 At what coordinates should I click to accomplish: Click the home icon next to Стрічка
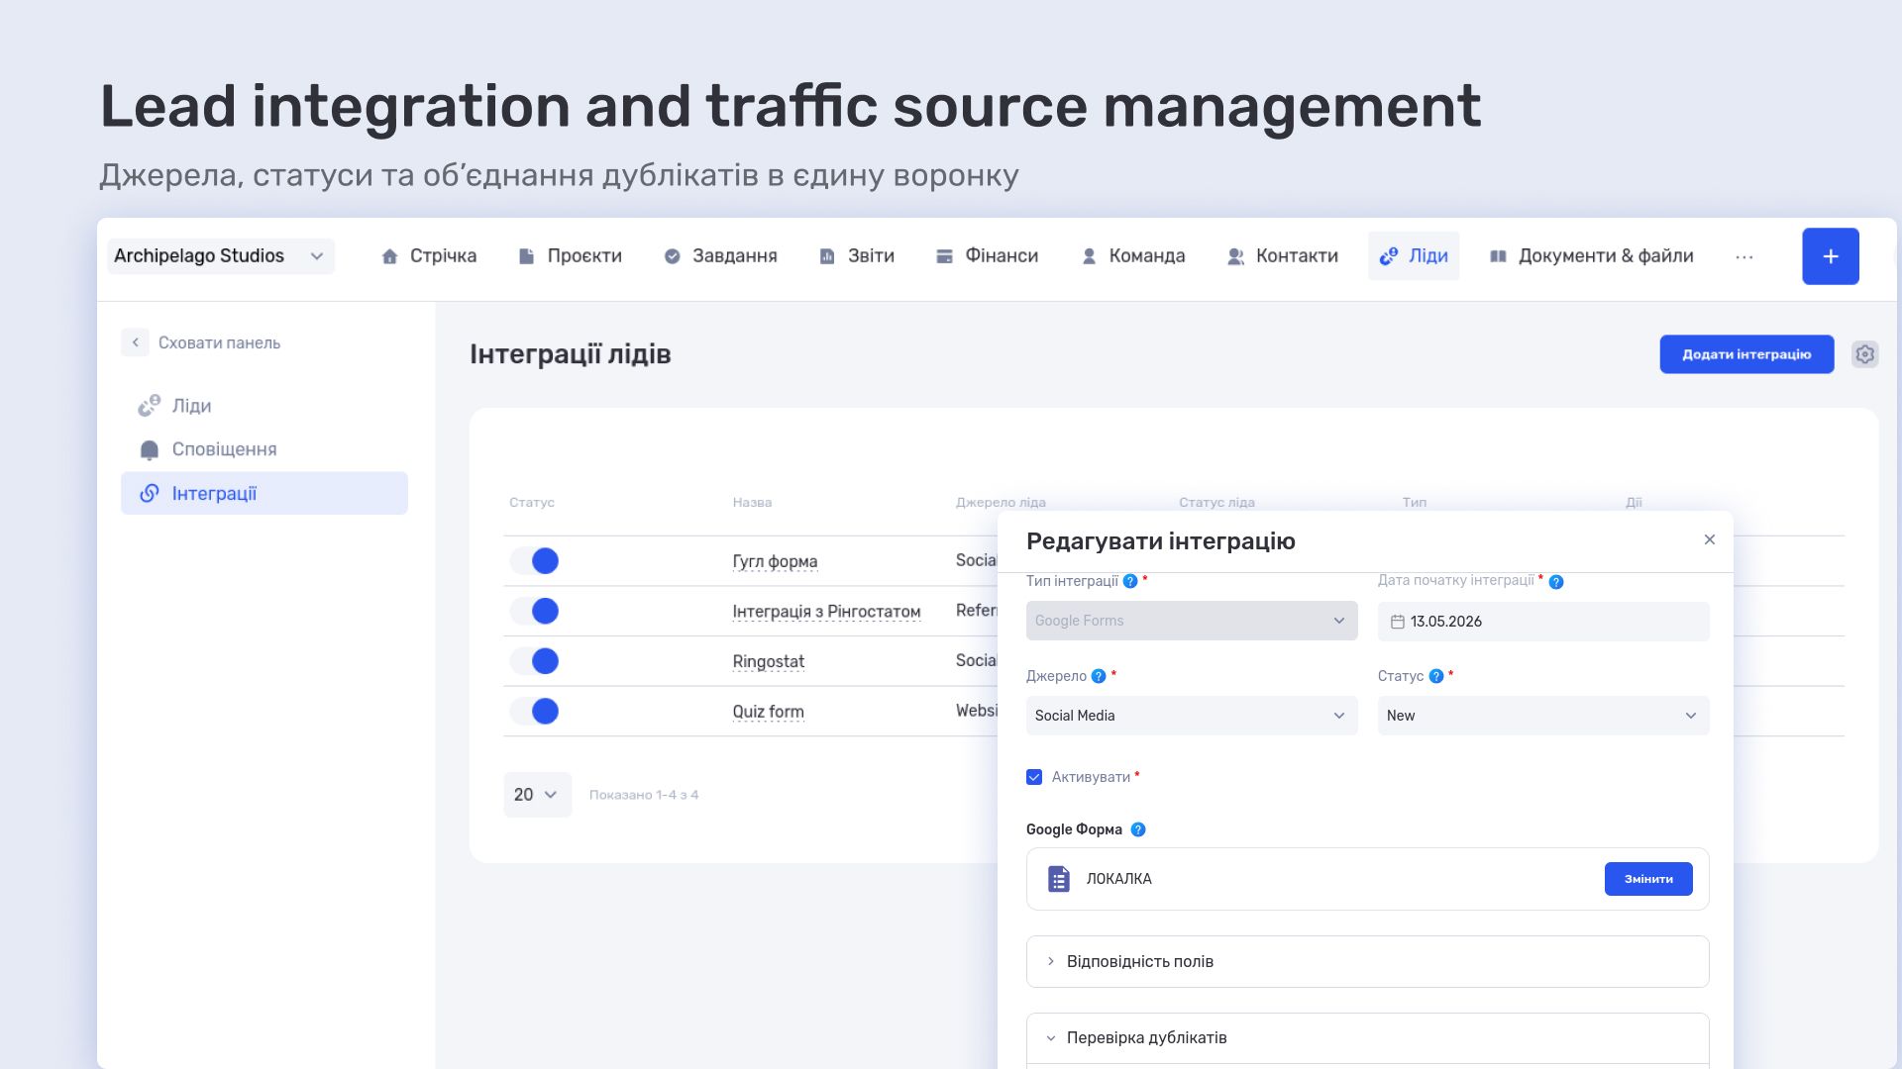click(x=389, y=256)
